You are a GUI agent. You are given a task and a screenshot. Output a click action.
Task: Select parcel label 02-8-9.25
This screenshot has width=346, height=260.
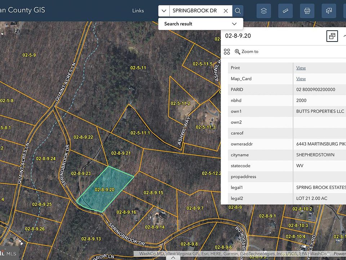click(x=42, y=204)
